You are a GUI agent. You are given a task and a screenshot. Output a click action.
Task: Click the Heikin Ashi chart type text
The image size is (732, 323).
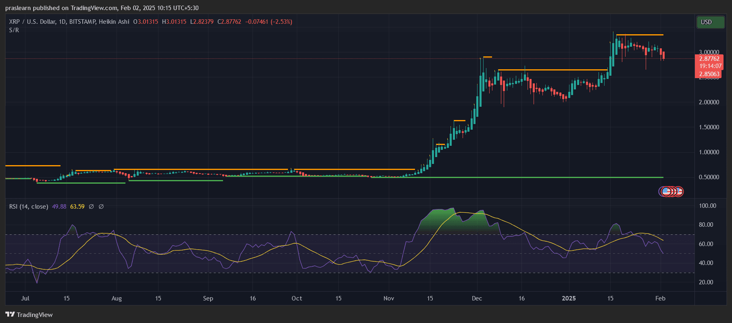[114, 22]
